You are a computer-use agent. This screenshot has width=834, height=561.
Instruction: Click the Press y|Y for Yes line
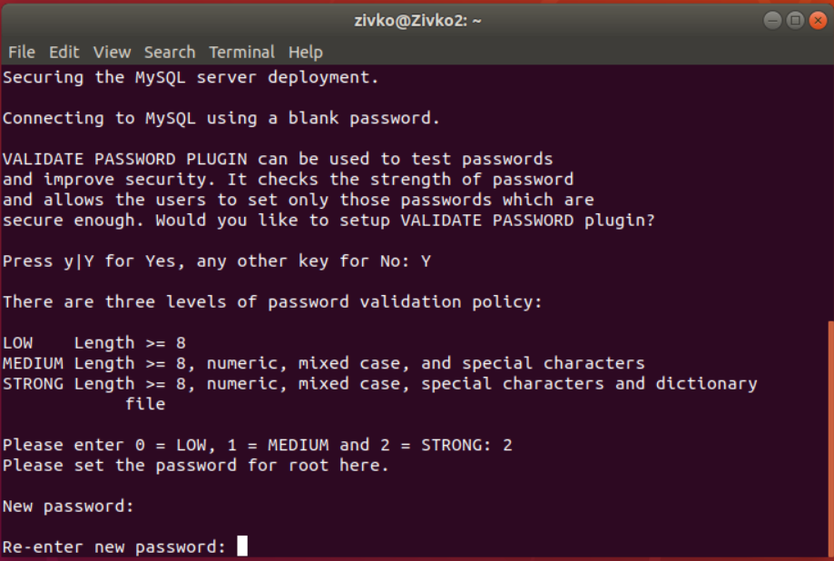coord(216,261)
